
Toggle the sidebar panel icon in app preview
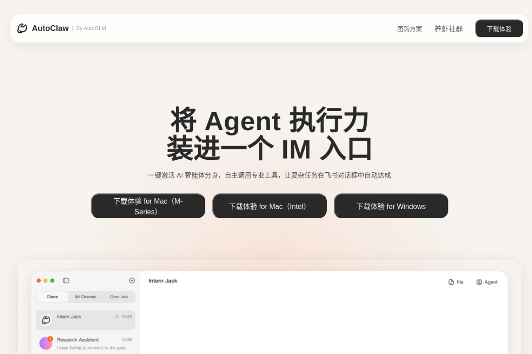click(x=66, y=281)
